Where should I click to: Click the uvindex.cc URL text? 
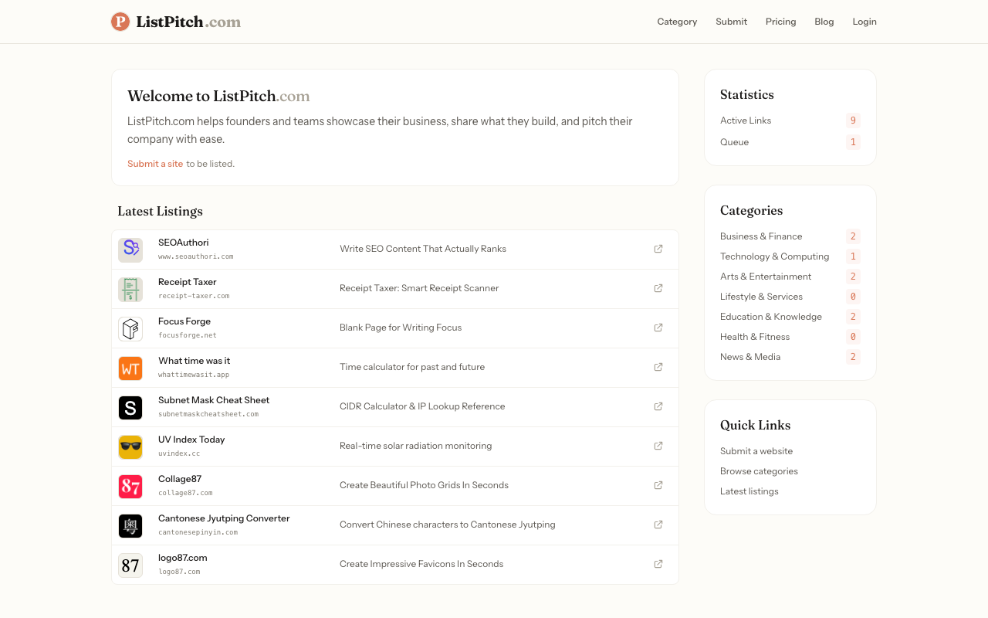(179, 453)
